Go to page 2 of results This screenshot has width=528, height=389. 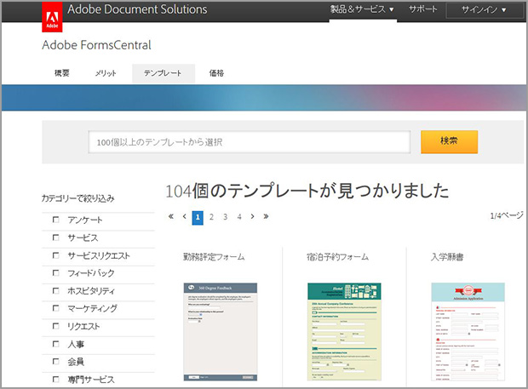(211, 217)
